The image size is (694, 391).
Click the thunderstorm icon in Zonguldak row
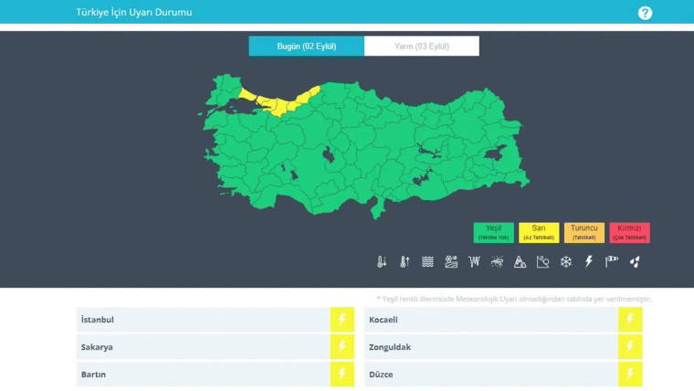point(630,347)
